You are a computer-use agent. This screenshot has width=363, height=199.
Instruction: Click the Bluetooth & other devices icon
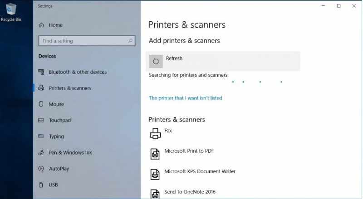click(41, 72)
